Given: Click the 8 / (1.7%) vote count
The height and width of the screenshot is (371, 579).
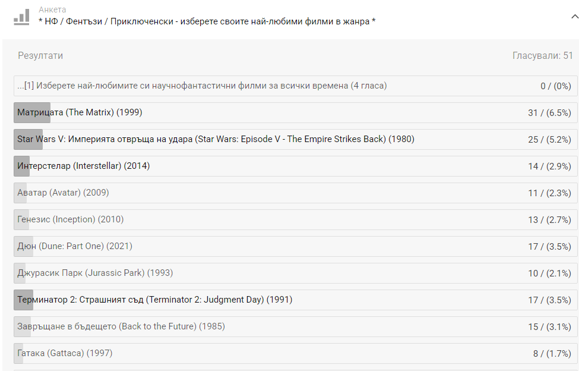Looking at the screenshot, I should point(552,354).
